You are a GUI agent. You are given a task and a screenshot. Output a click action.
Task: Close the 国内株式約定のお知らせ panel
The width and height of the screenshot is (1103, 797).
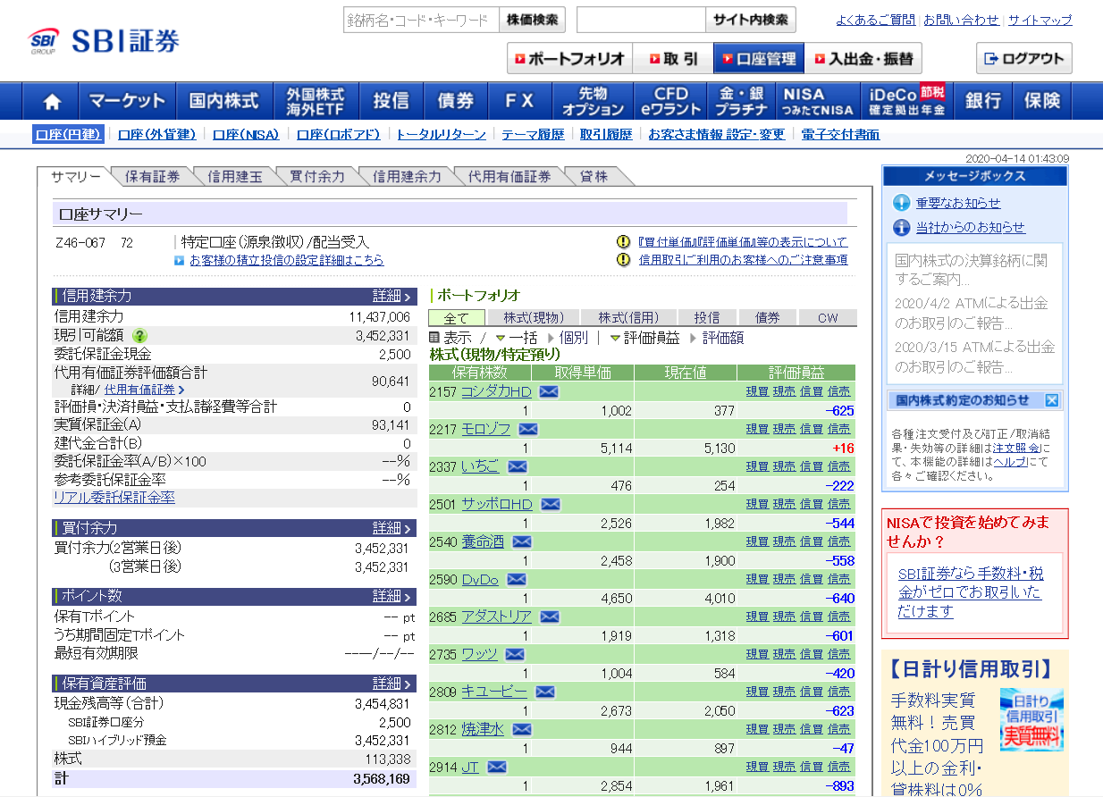tap(1051, 400)
